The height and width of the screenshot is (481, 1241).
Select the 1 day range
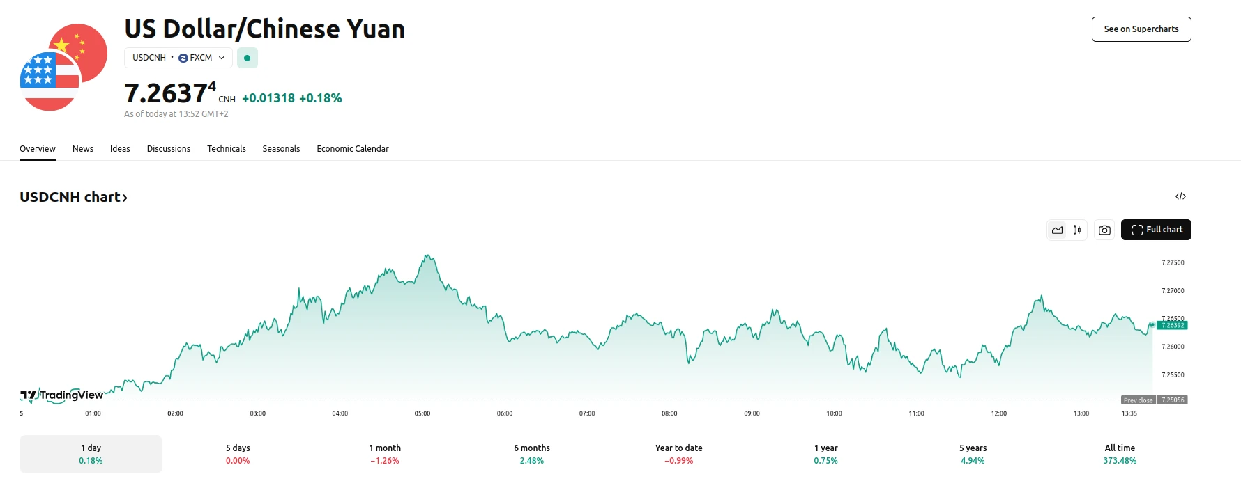tap(91, 454)
